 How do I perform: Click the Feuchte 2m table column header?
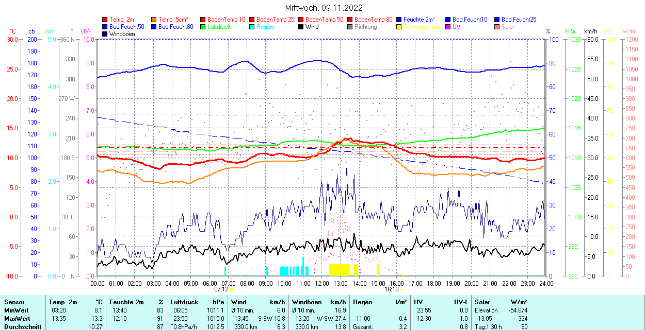[126, 302]
